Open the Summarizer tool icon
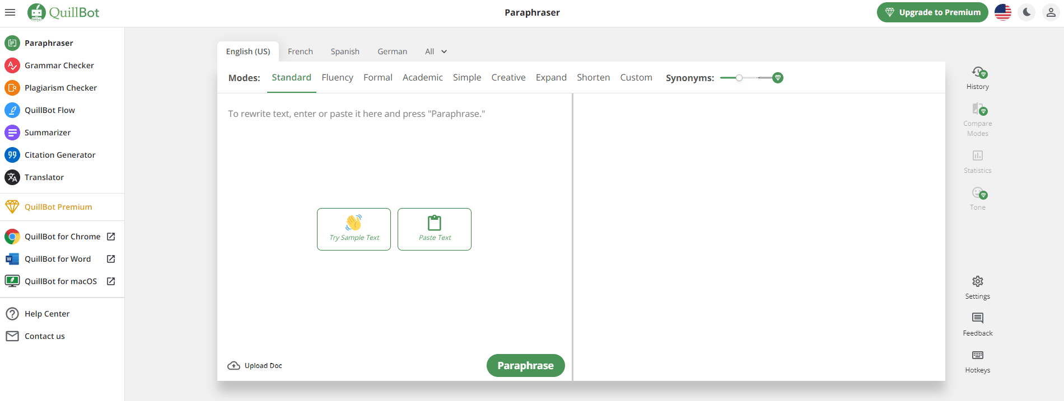This screenshot has height=401, width=1064. (x=12, y=133)
